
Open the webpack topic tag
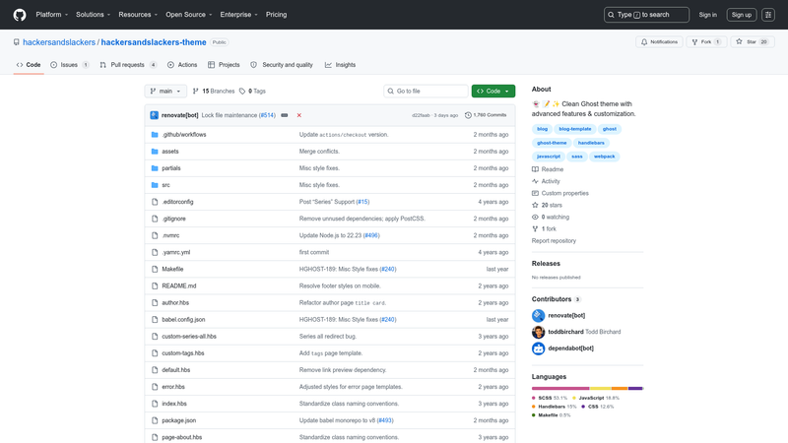coord(604,157)
